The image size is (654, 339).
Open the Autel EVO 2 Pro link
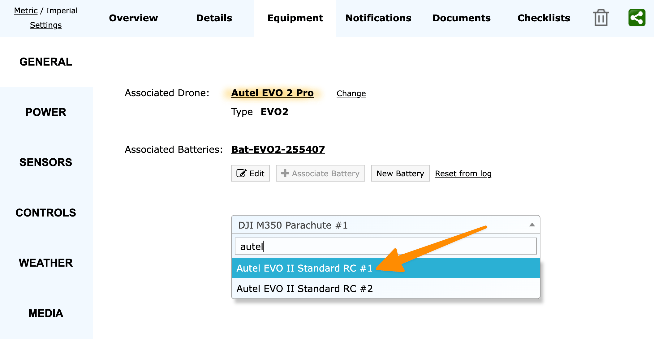click(272, 93)
